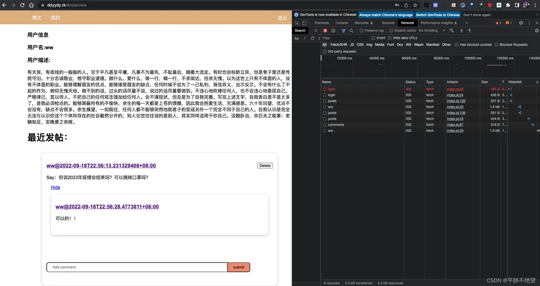Dismiss with Don't show again
540x286 pixels.
coord(477,15)
